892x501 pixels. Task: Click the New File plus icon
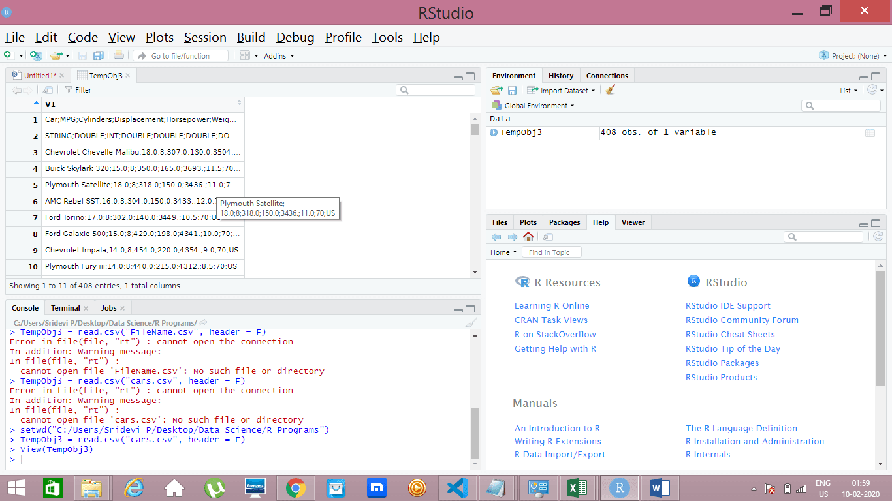click(7, 55)
